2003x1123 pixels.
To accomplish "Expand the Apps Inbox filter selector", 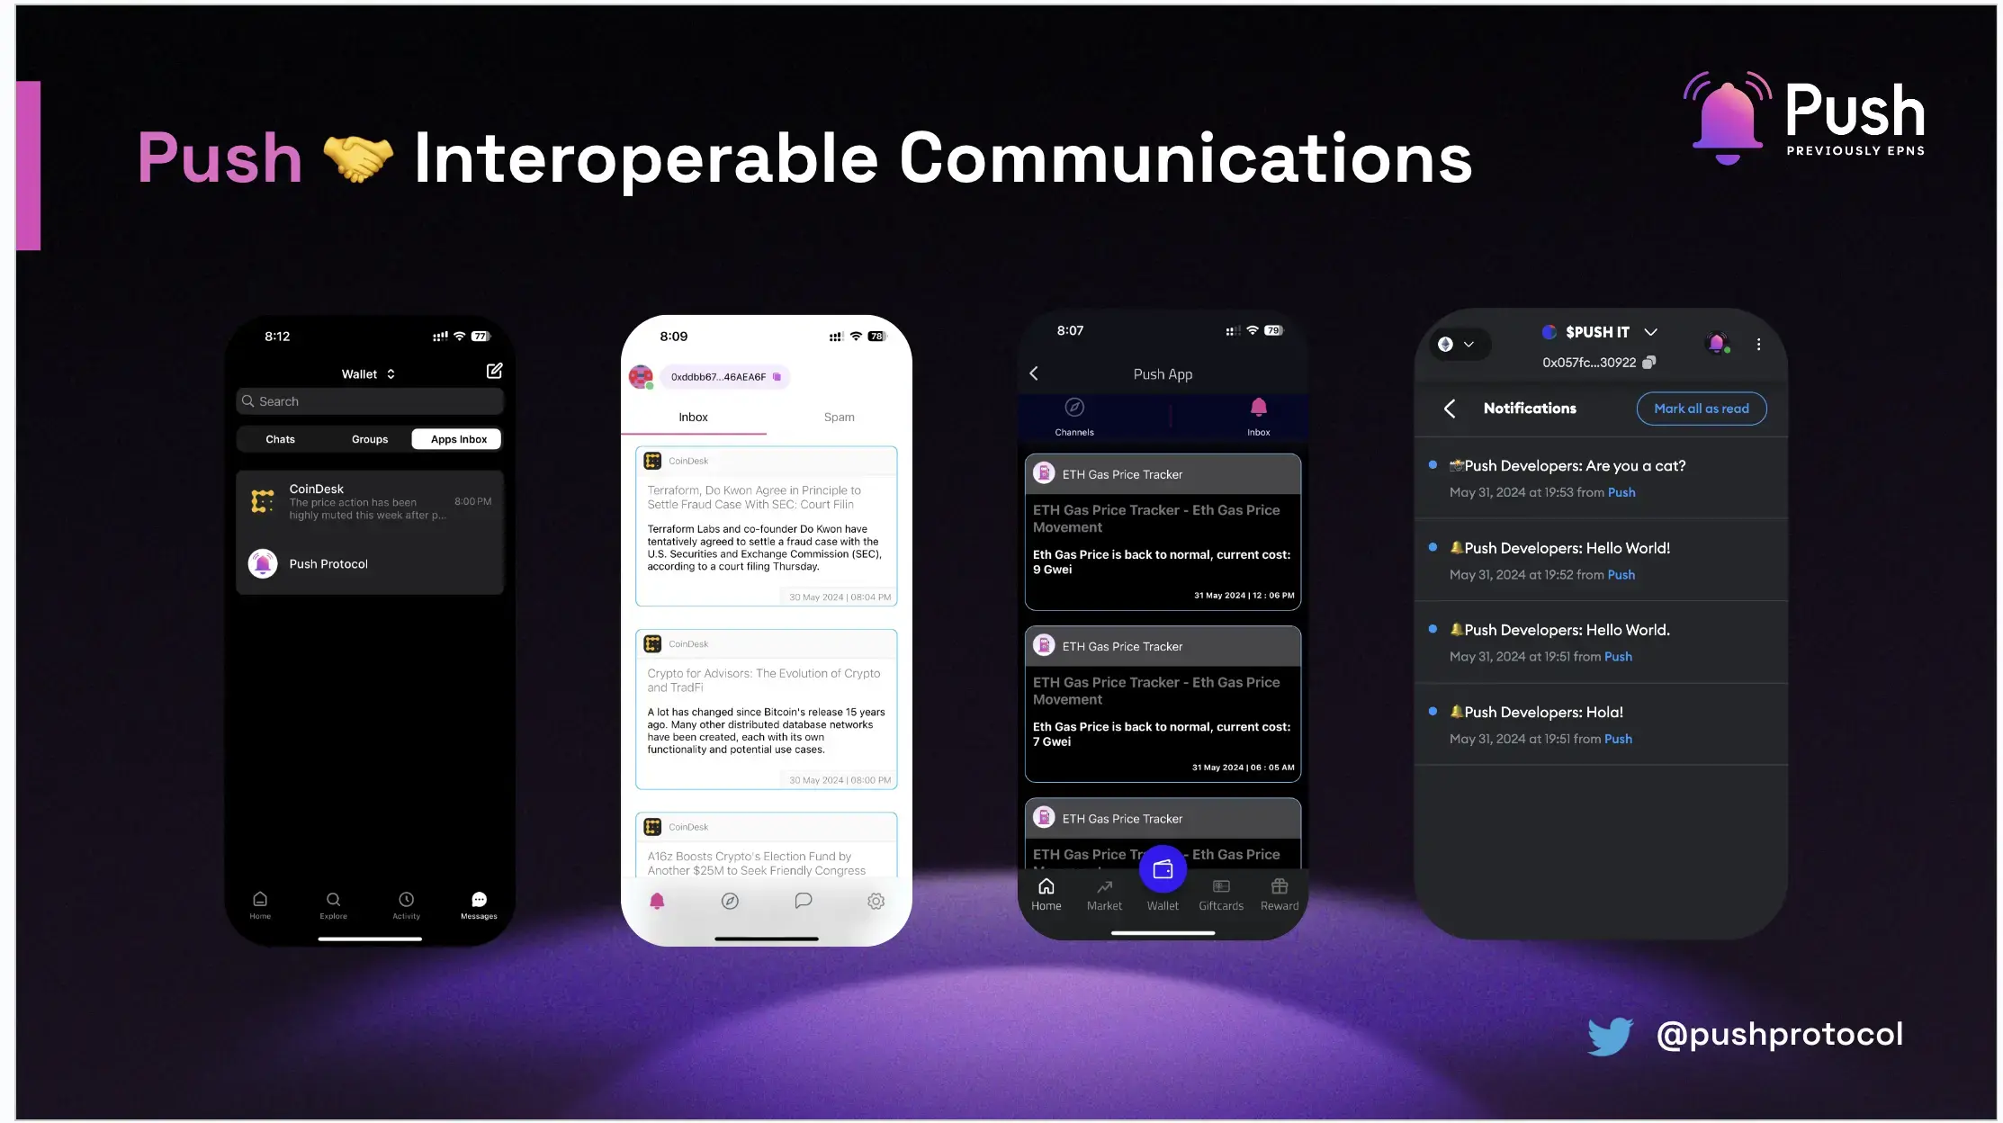I will tap(457, 437).
